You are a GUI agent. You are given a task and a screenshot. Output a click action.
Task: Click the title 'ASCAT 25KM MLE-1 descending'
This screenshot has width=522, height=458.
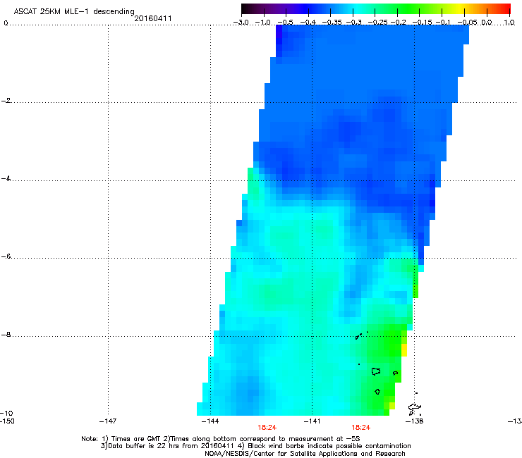(74, 12)
